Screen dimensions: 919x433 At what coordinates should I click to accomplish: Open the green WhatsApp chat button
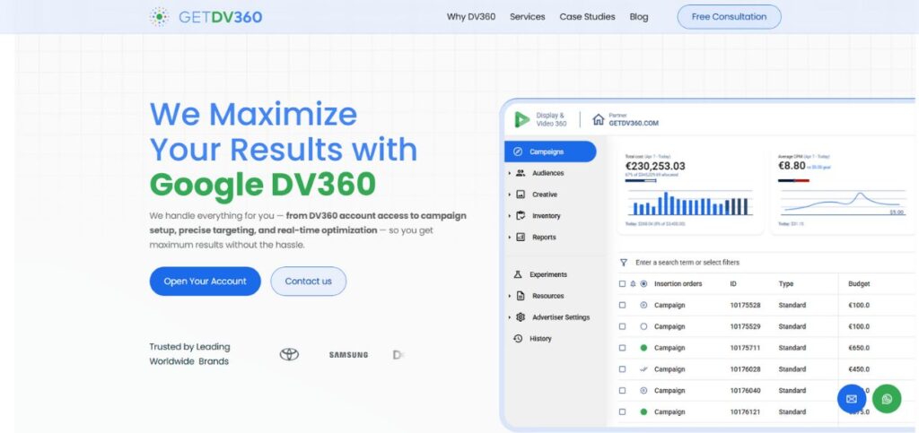pos(887,398)
